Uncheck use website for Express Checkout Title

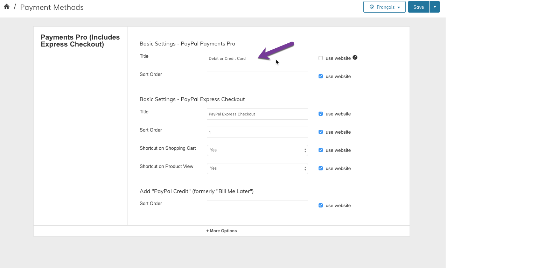pyautogui.click(x=321, y=114)
